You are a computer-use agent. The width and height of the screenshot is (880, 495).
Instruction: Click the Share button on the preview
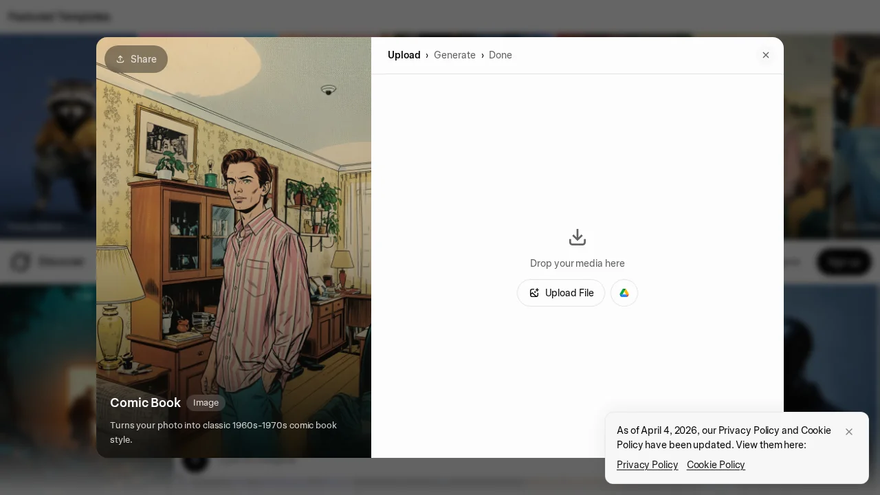coord(136,59)
